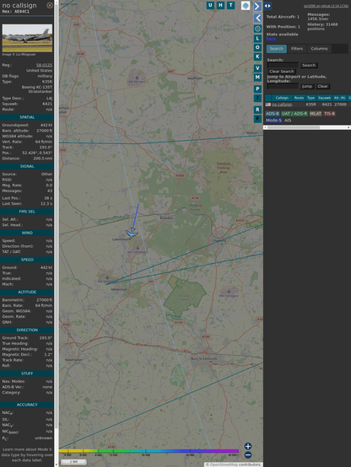Toggle the L labels button
The width and height of the screenshot is (351, 467).
tap(257, 38)
